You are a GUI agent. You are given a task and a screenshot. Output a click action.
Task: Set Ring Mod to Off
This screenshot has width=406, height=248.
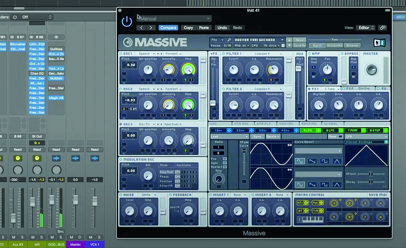(177, 172)
